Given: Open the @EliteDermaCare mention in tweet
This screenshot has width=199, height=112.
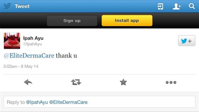Looking at the screenshot, I should pos(29,55).
